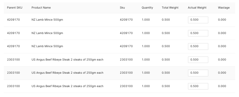This screenshot has height=97, width=239.
Task: Select the Actual Weight column header
Action: pos(197,8)
